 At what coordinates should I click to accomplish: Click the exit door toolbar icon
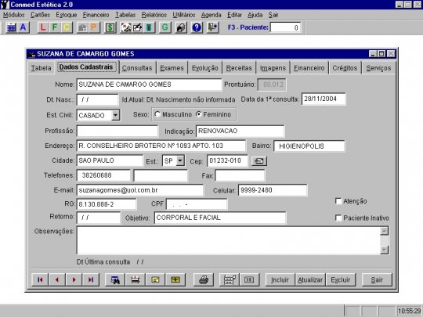[x=213, y=27]
